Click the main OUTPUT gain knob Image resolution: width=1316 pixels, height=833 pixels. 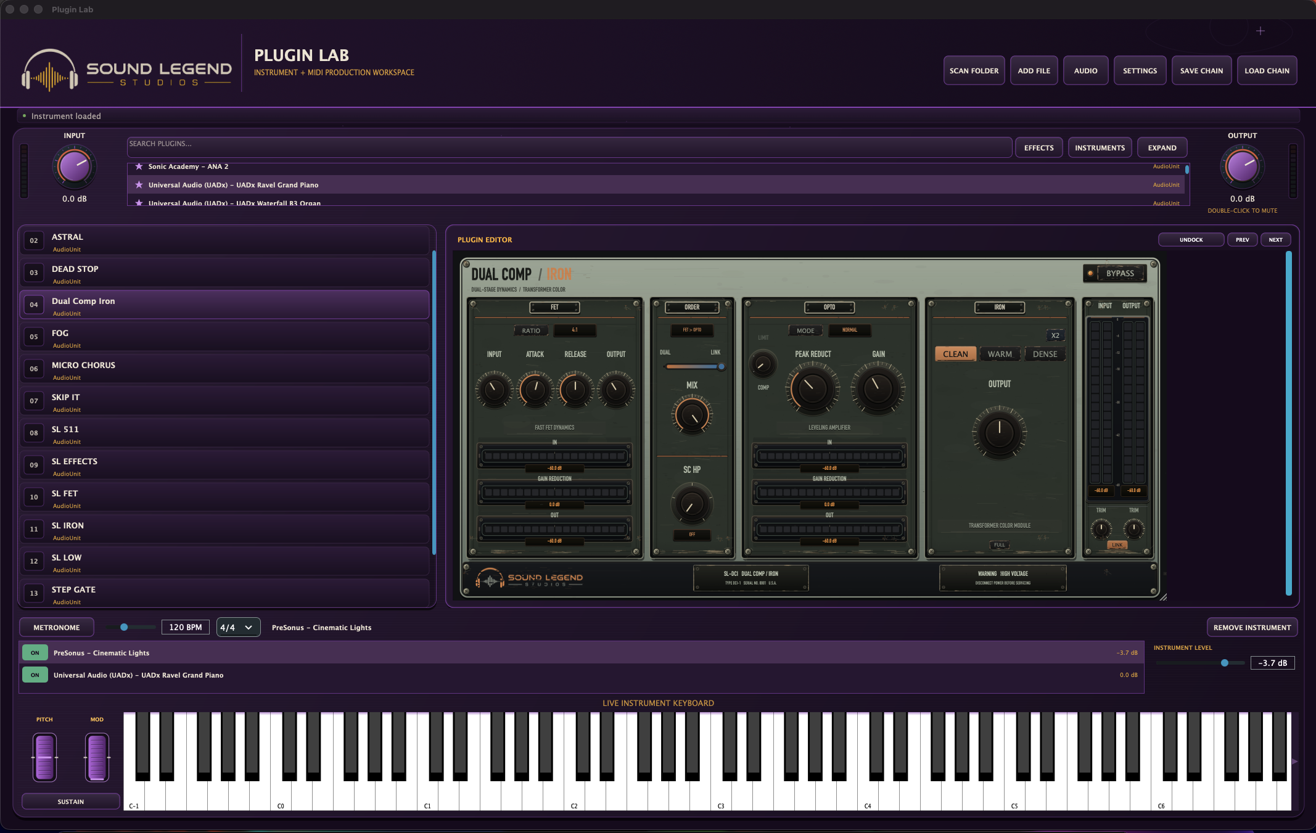pyautogui.click(x=1242, y=167)
